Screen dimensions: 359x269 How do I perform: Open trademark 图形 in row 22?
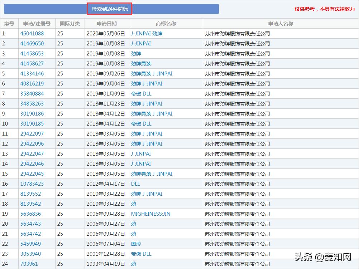pos(136,244)
